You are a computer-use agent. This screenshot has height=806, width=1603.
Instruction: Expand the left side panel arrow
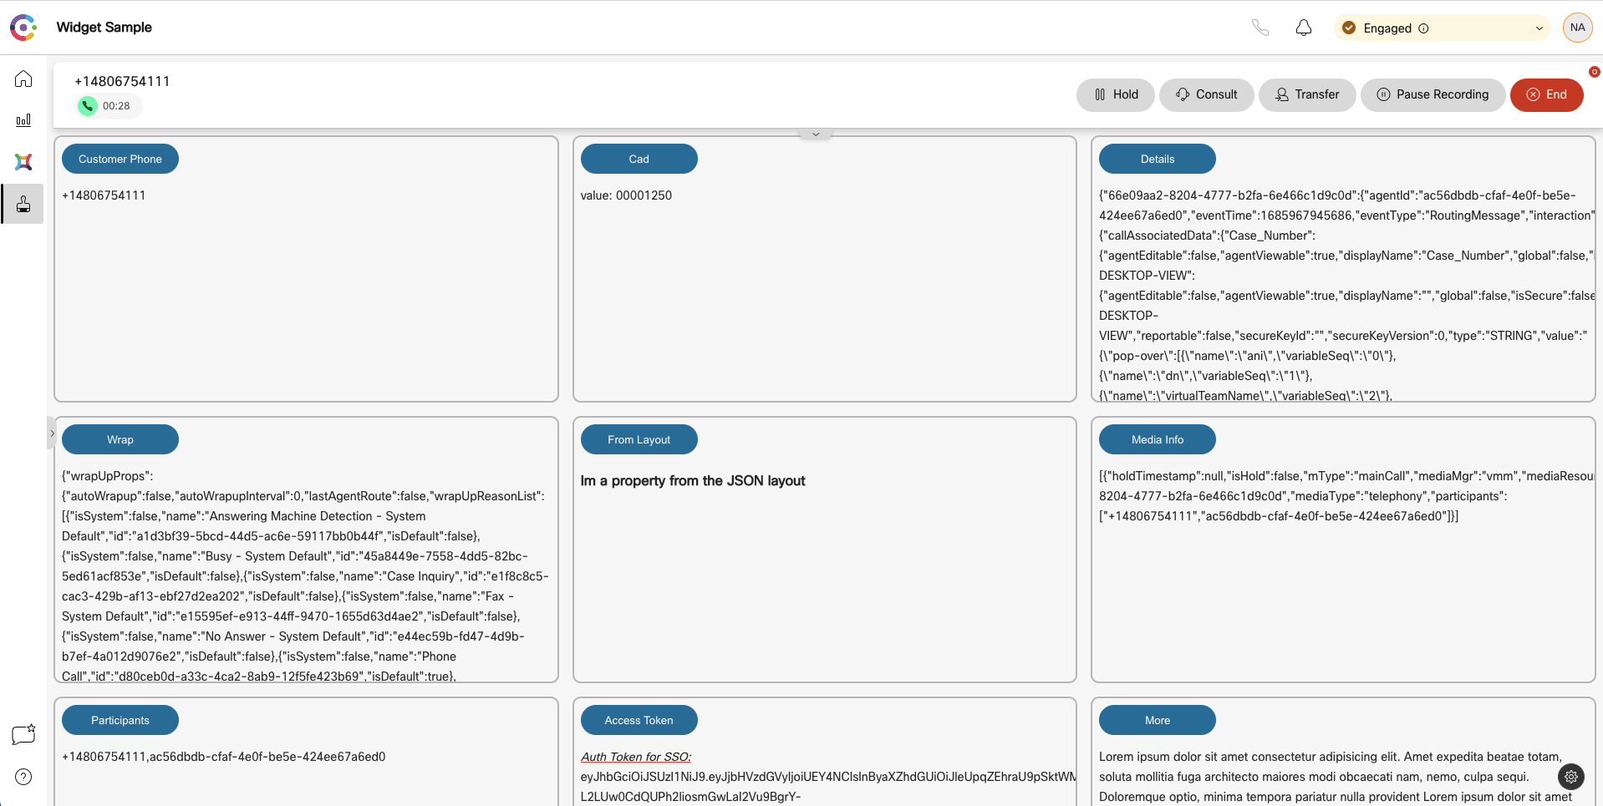52,433
